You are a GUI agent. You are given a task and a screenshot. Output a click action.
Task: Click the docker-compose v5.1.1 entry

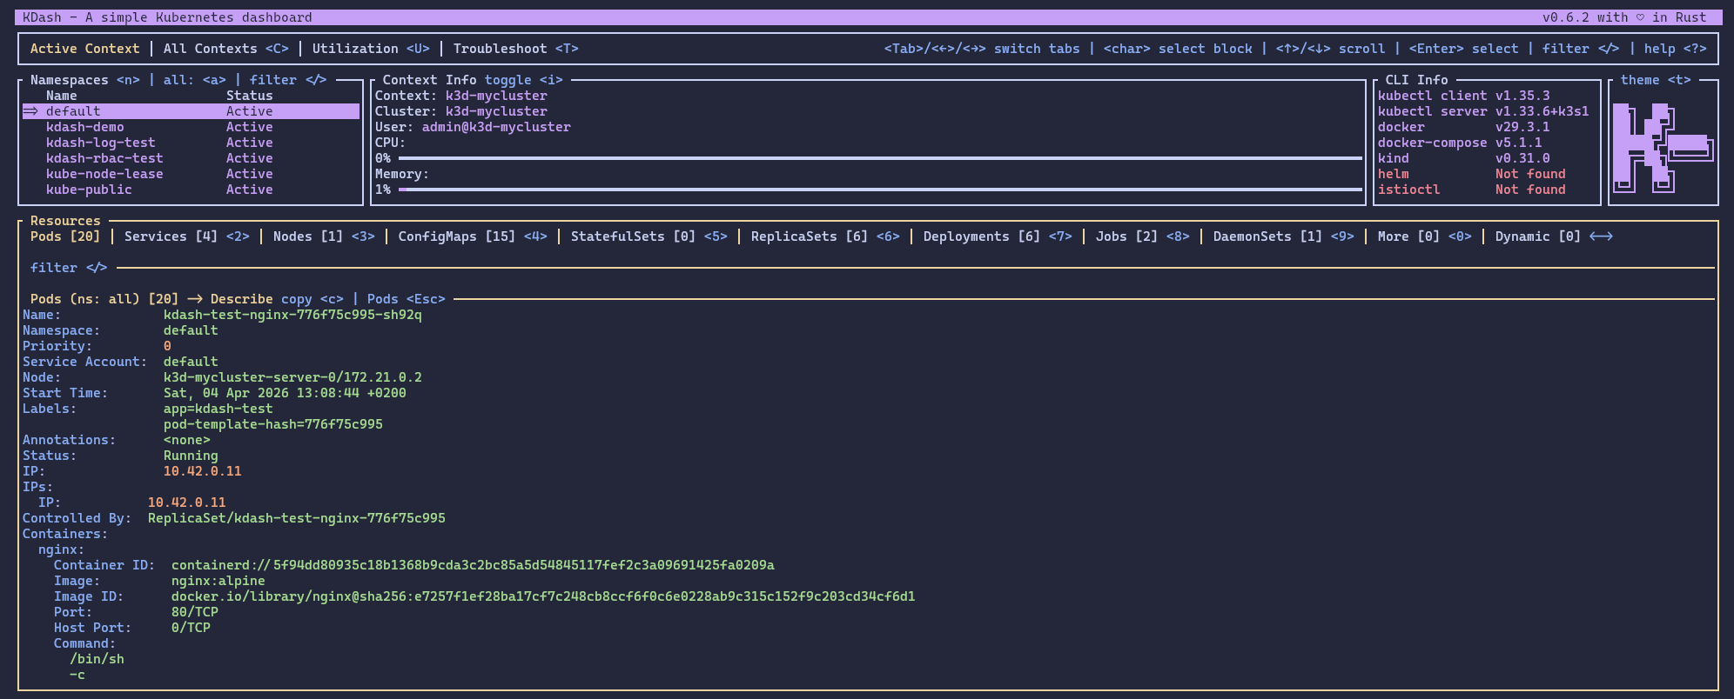coord(1460,143)
